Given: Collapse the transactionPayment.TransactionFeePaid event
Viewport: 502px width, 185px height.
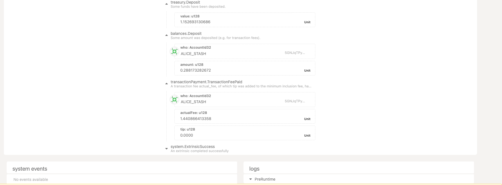Looking at the screenshot, I should [x=167, y=84].
